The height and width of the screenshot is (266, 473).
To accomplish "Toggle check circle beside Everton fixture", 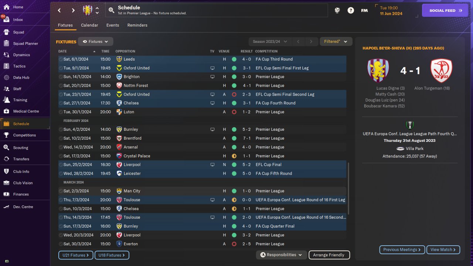I will click(x=61, y=244).
